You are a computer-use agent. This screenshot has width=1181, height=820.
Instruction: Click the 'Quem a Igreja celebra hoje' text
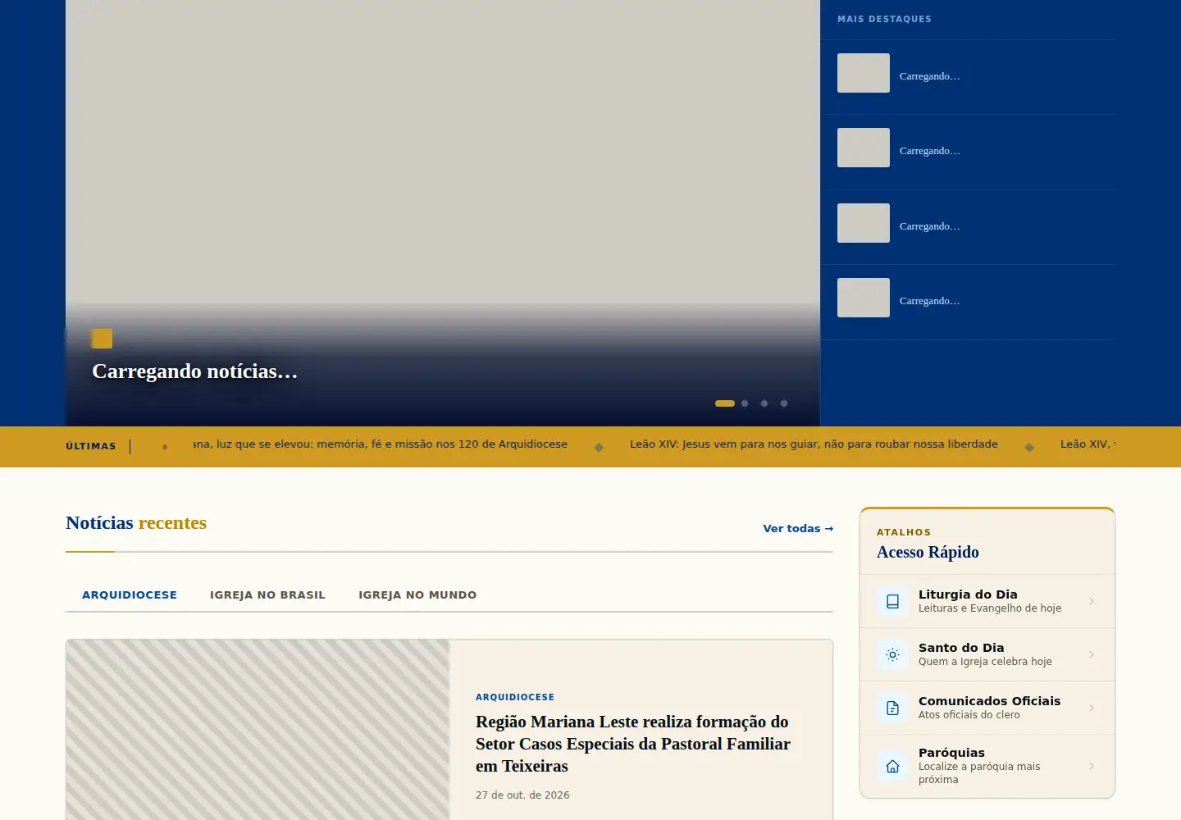point(985,662)
